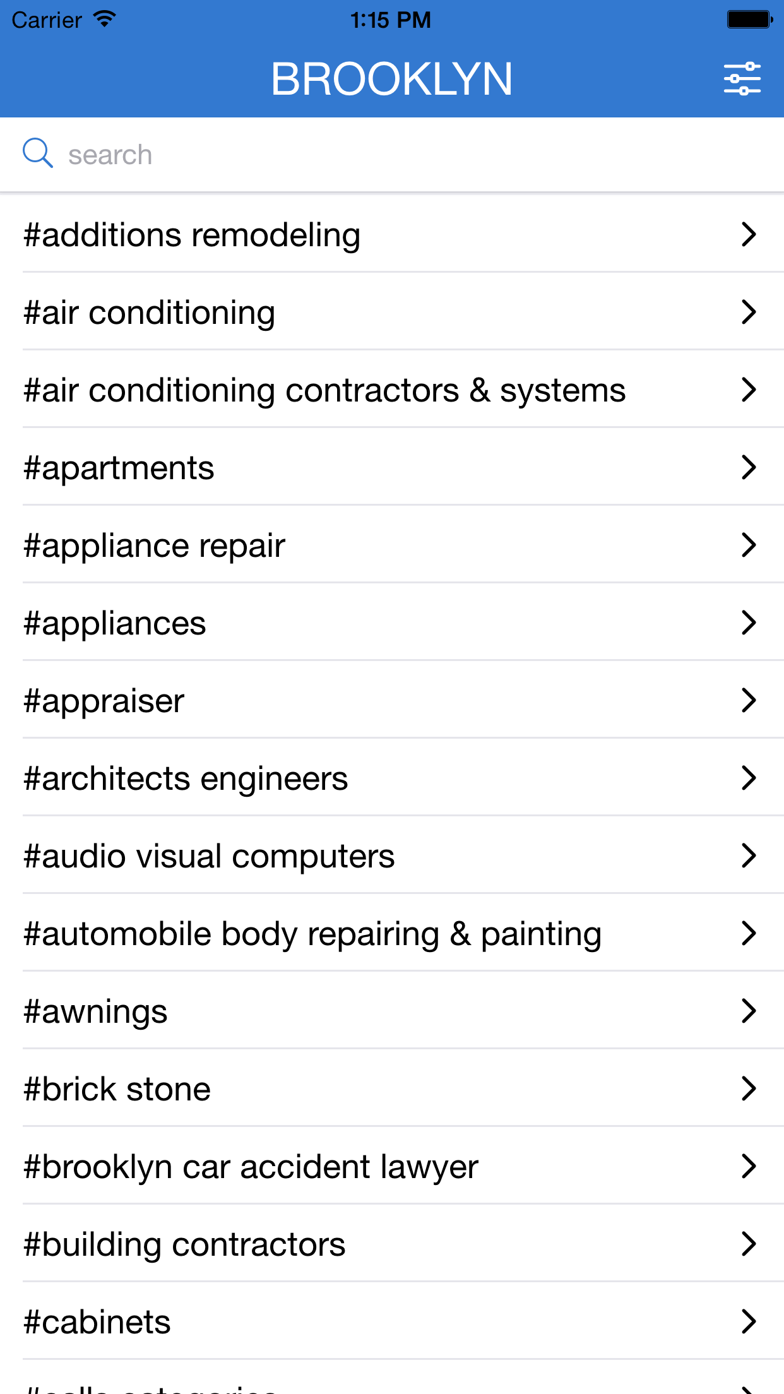Open #audio visual computers listing
Viewport: 784px width, 1394px height.
[209, 856]
